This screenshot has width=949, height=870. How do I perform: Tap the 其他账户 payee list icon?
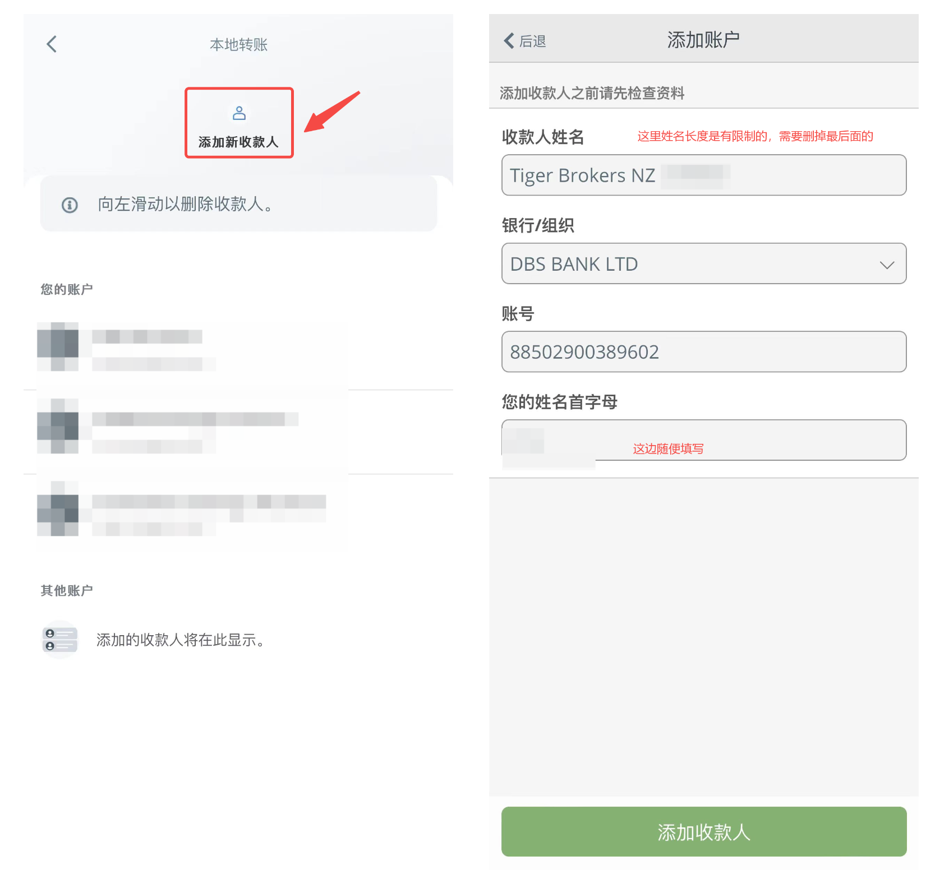(60, 640)
